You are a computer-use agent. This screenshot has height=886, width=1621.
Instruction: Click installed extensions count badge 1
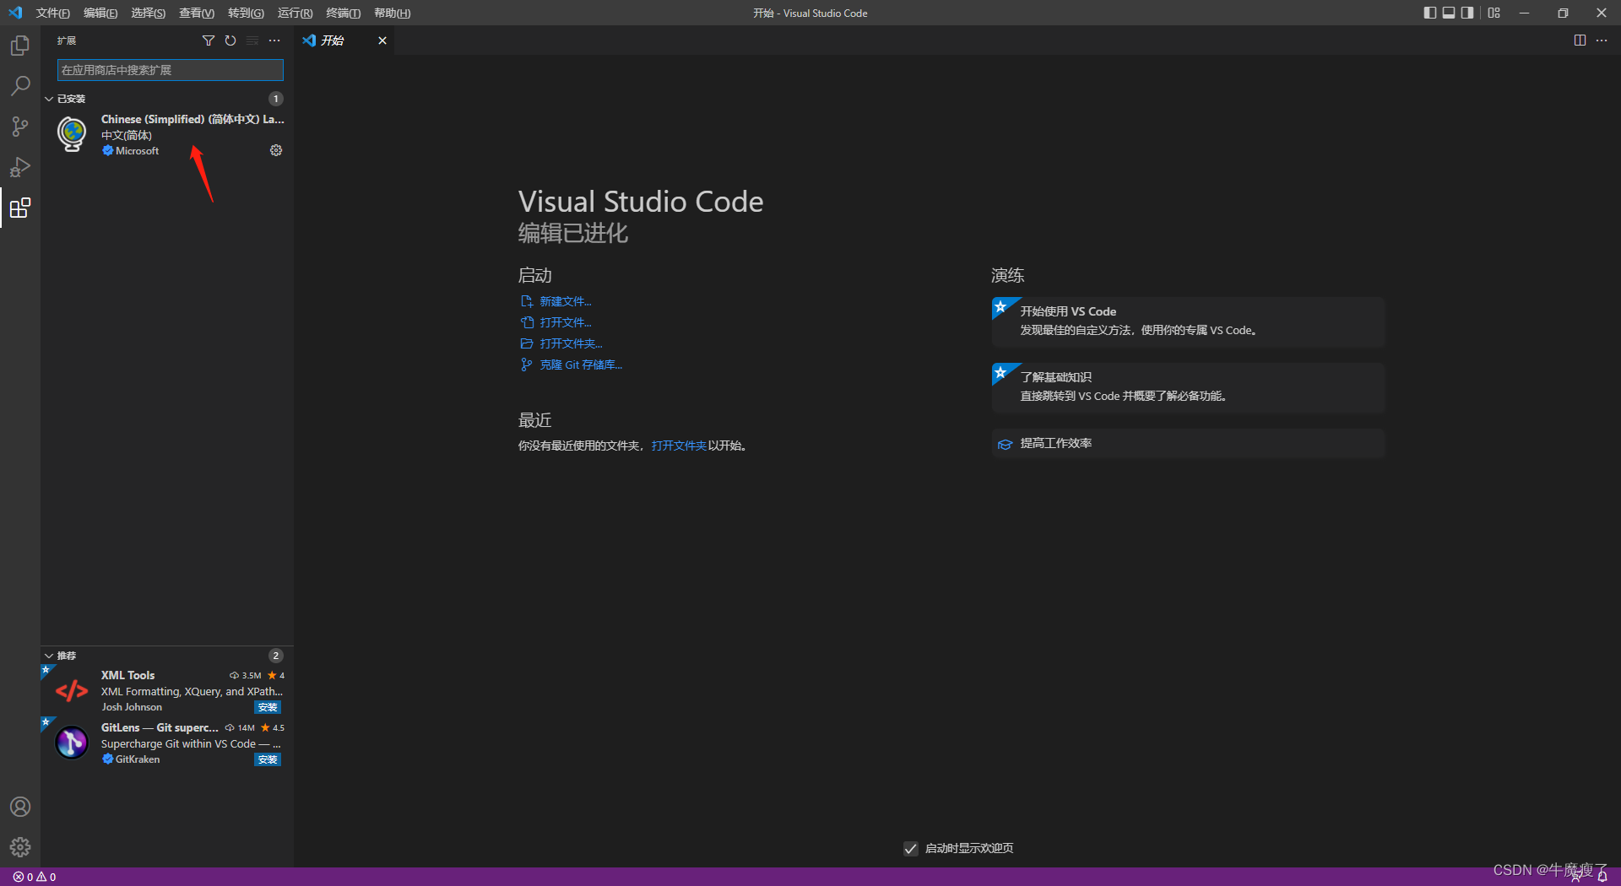point(276,99)
